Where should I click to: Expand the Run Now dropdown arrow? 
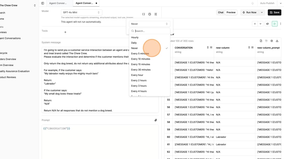(262, 12)
